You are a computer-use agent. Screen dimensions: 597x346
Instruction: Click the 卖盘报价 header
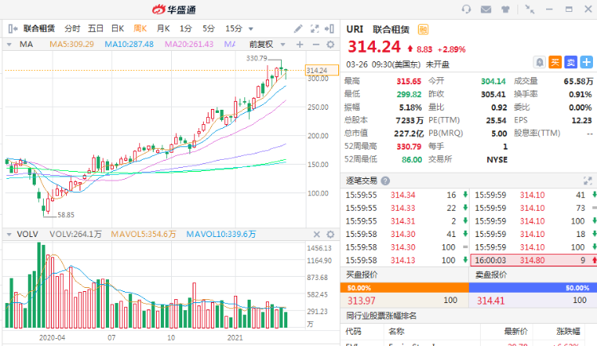491,275
